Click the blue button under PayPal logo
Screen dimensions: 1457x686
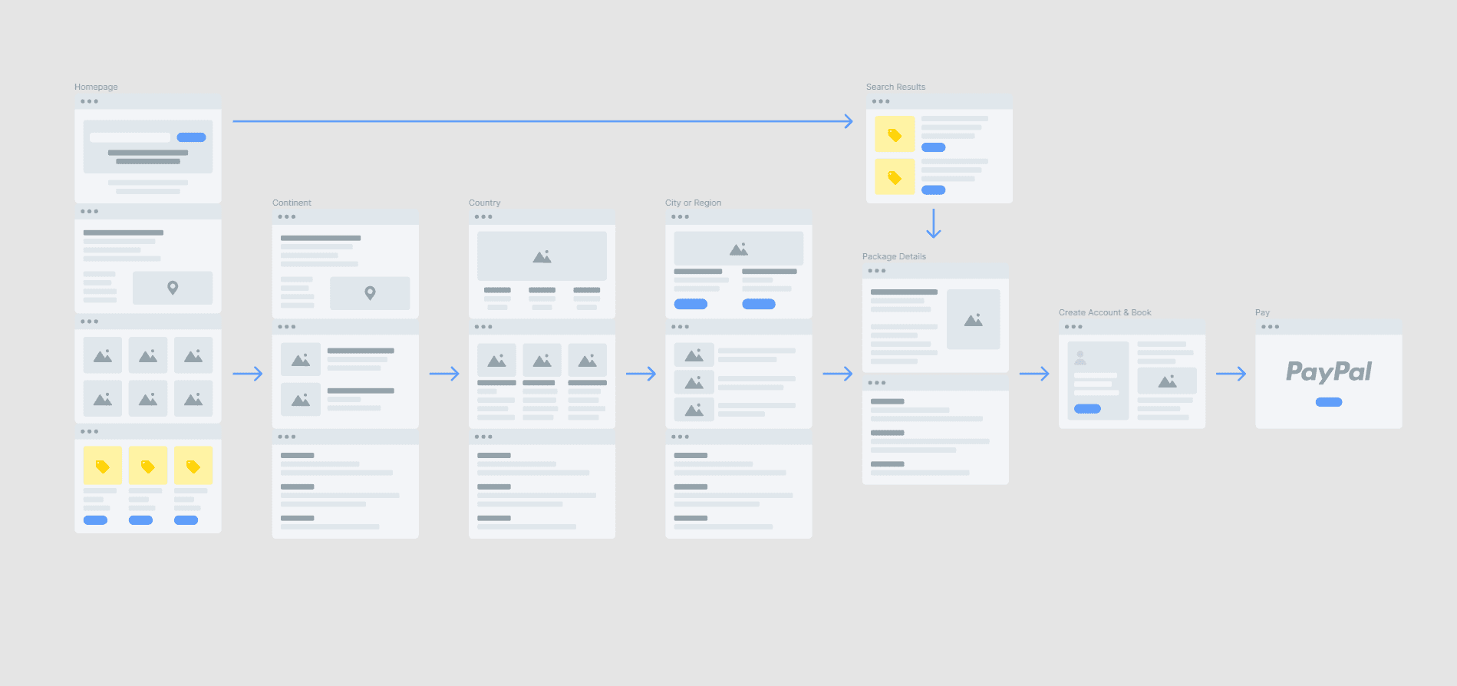[x=1328, y=402]
